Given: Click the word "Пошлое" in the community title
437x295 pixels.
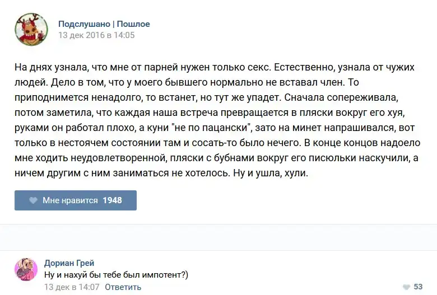Looking at the screenshot, I should click(133, 24).
